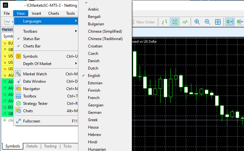Click the Fullscreen diagonal arrow icon

(x=18, y=121)
